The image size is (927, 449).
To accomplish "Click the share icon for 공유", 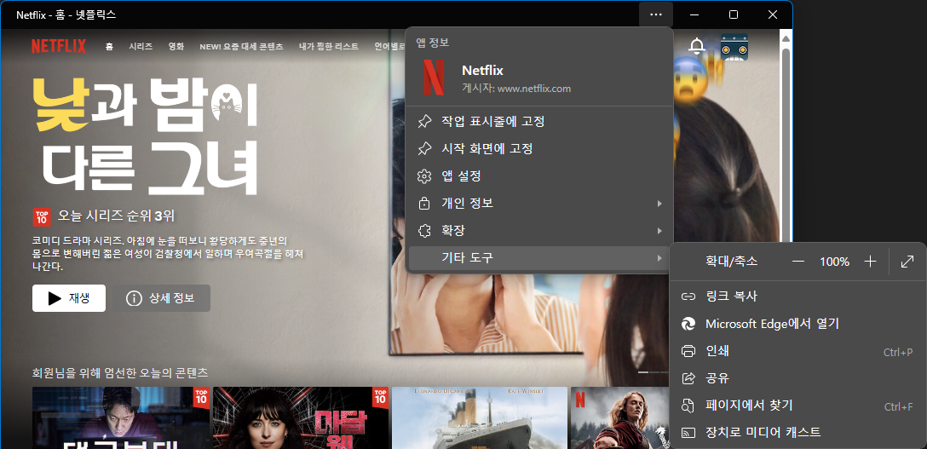I will (x=688, y=378).
